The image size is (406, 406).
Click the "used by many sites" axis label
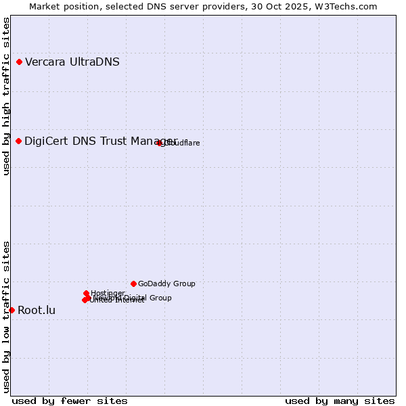[x=340, y=401]
